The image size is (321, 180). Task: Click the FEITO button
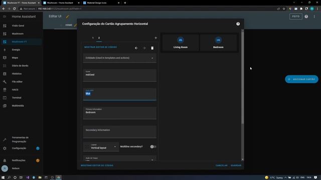pos(295,16)
